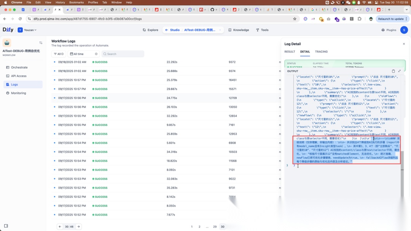411x231 pixels.
Task: Open the History menu
Action: [x=60, y=2]
